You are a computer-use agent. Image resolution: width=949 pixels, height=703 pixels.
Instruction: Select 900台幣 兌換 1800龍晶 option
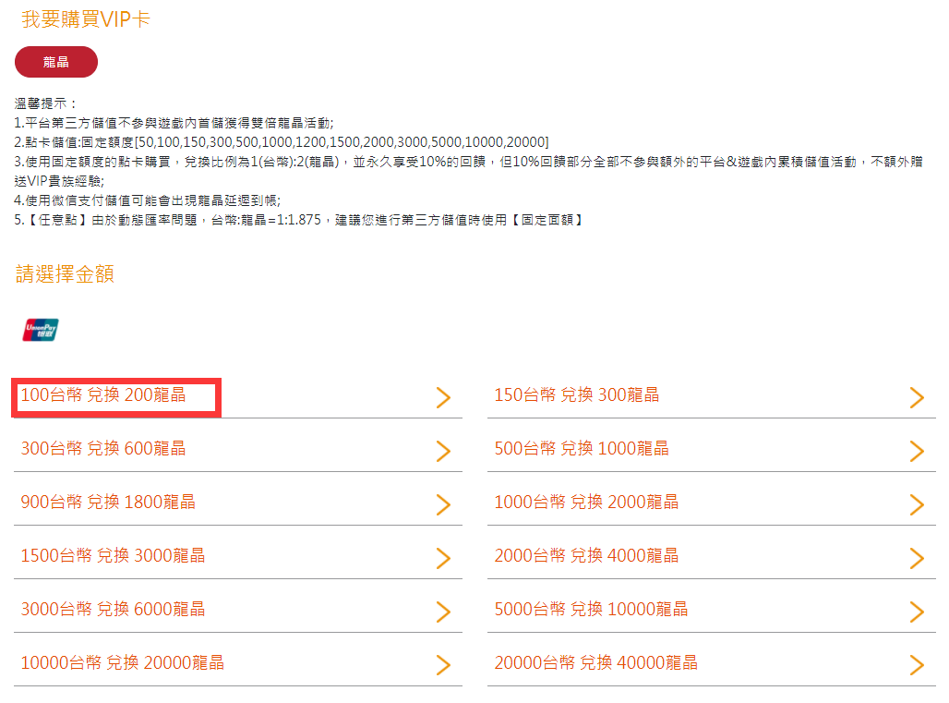(x=108, y=503)
